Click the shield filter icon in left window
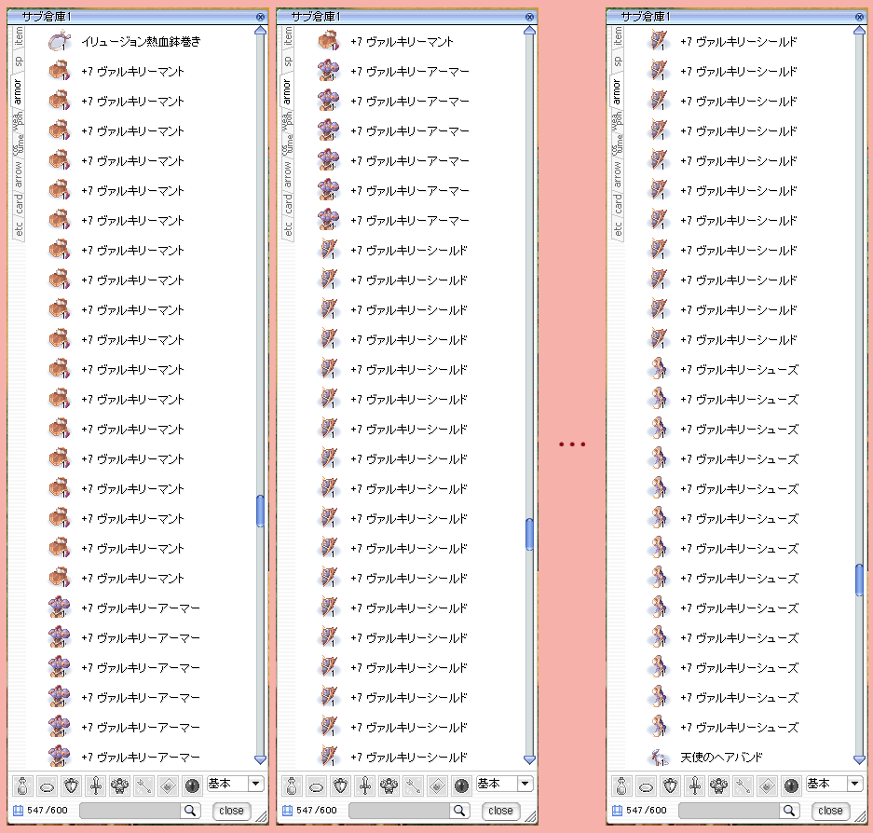Viewport: 873px width, 833px height. click(71, 785)
